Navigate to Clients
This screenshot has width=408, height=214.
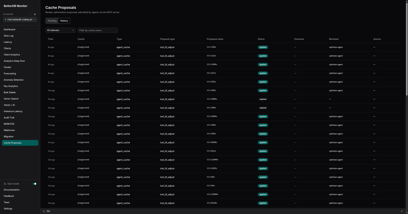click(x=20, y=48)
